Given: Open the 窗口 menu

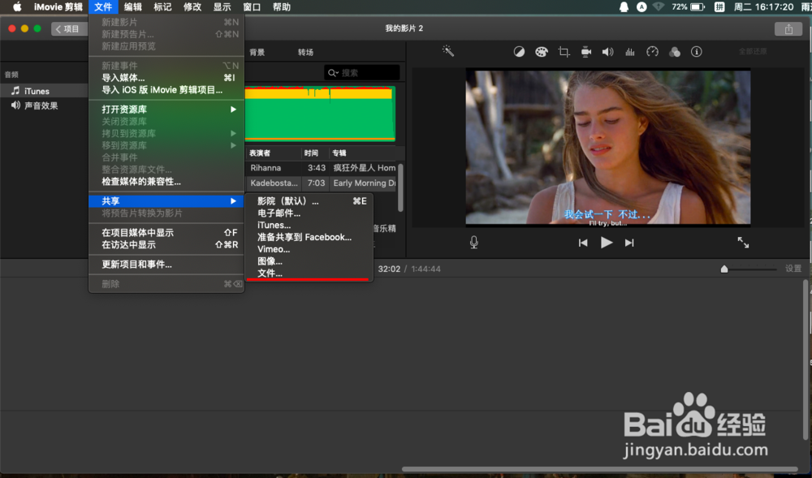Looking at the screenshot, I should [x=252, y=6].
